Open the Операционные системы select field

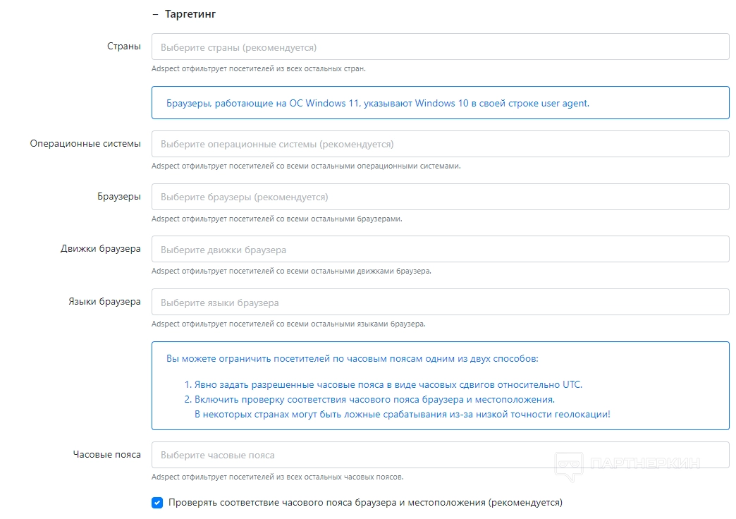pyautogui.click(x=440, y=144)
